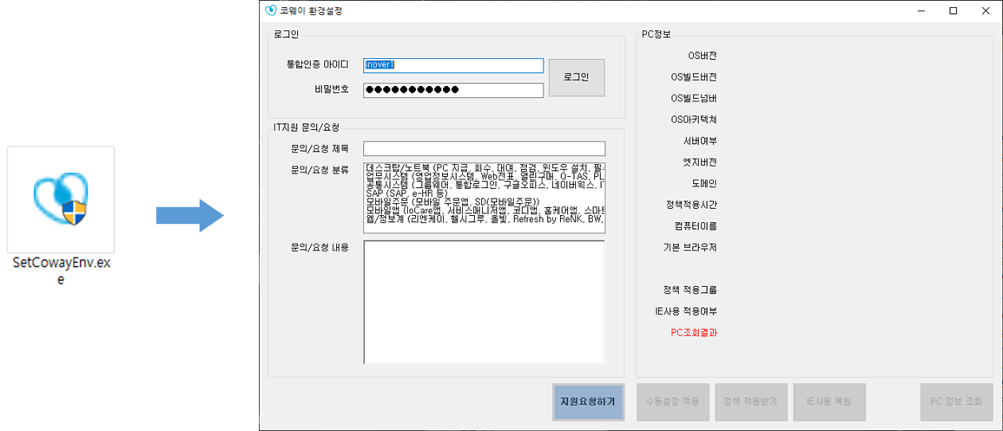Select 데스크탑/노트북 category in list
The height and width of the screenshot is (431, 1003).
click(x=485, y=167)
